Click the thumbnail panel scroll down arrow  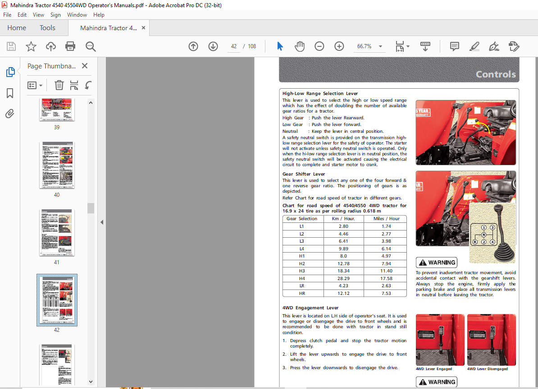point(91,381)
